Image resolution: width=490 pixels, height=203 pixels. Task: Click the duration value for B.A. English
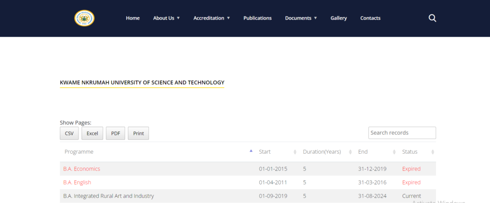pyautogui.click(x=305, y=182)
